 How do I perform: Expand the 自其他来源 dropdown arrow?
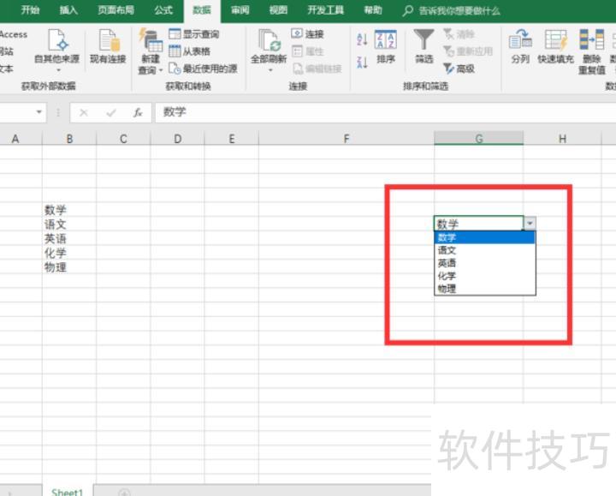pyautogui.click(x=58, y=70)
